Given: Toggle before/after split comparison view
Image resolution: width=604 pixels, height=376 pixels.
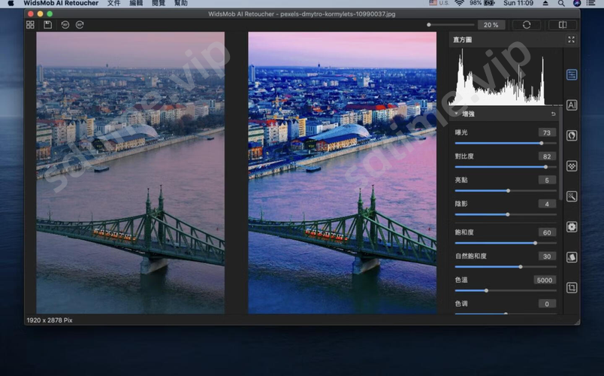Looking at the screenshot, I should tap(557, 25).
